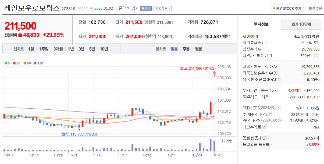The image size is (324, 164).
Task: Click the orange 60-day moving average marker
Action: (24, 63)
